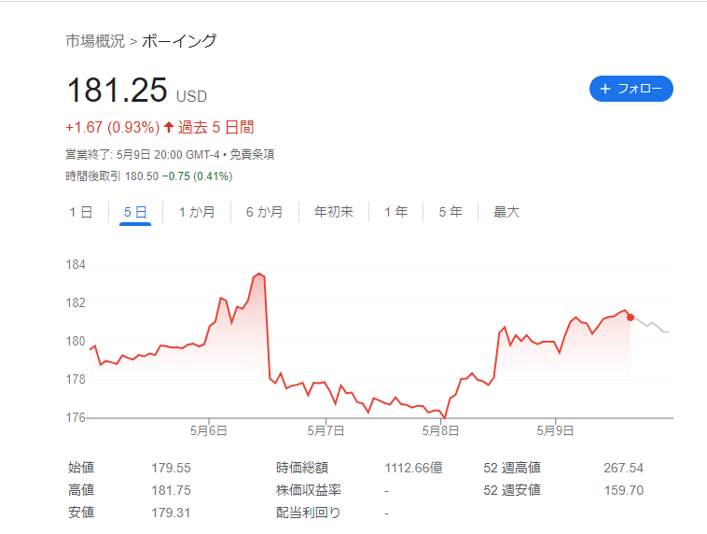The height and width of the screenshot is (534, 707).
Task: Click the up arrow icon beside 過去 5 日間
Action: tap(169, 127)
